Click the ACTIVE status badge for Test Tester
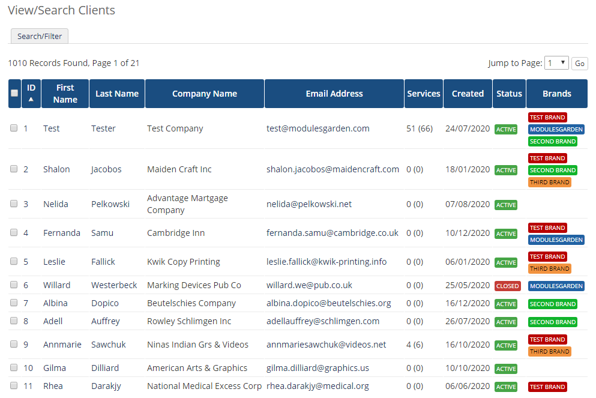The width and height of the screenshot is (596, 398). (x=507, y=129)
